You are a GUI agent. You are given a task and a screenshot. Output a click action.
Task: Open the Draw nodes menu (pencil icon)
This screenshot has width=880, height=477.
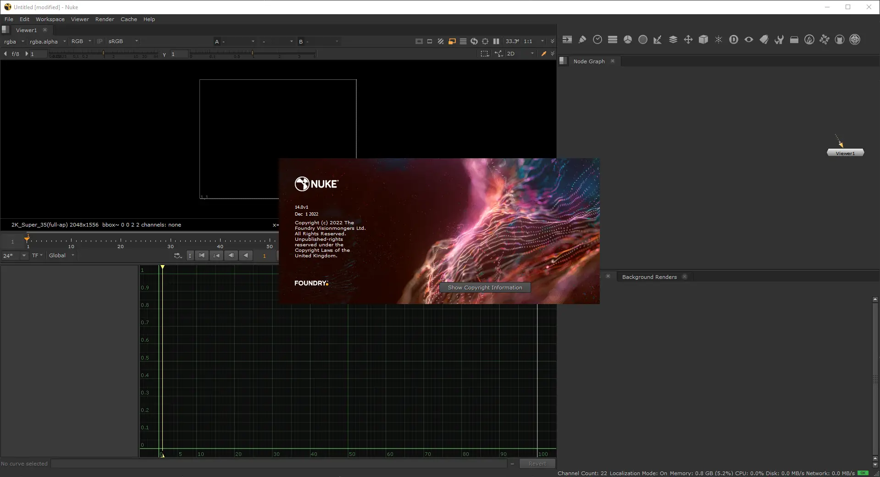coord(582,40)
